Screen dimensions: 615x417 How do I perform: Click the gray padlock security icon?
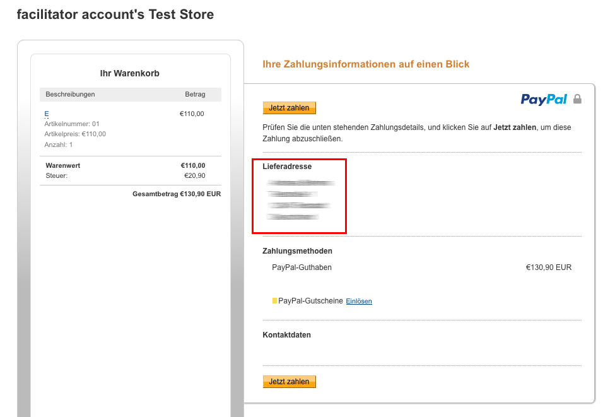point(577,99)
